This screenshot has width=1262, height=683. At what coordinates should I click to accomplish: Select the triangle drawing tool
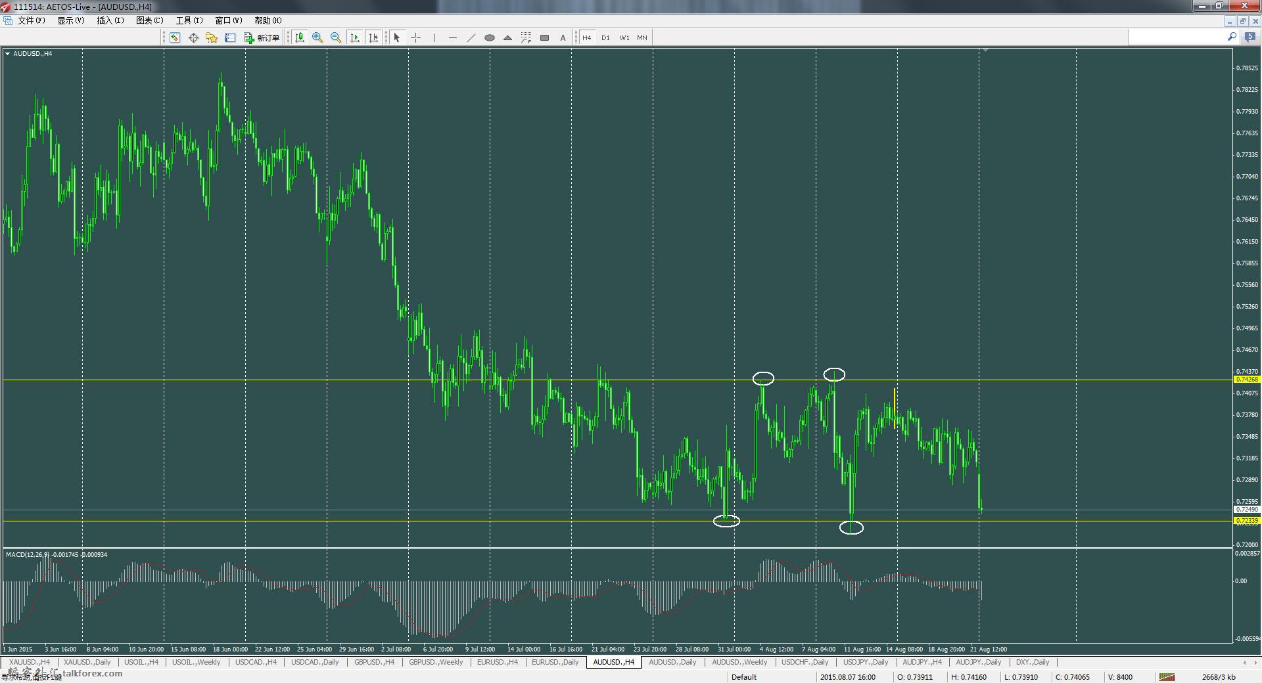click(507, 37)
